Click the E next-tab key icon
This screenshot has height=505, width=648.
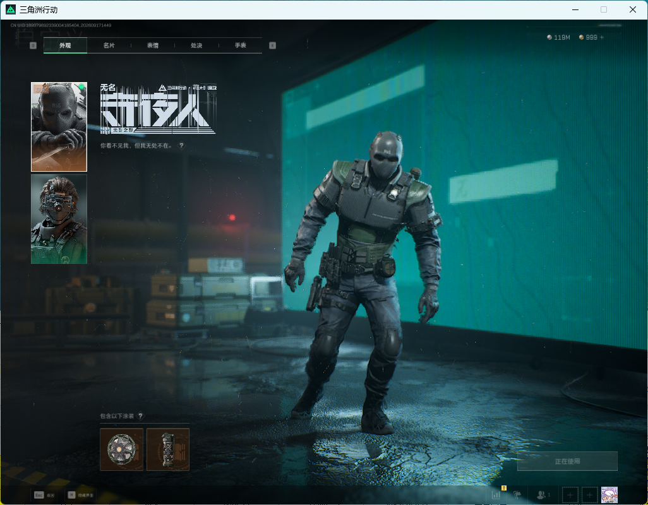point(272,45)
